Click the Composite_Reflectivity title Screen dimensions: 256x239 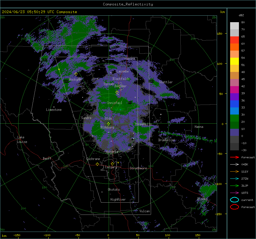coord(128,4)
